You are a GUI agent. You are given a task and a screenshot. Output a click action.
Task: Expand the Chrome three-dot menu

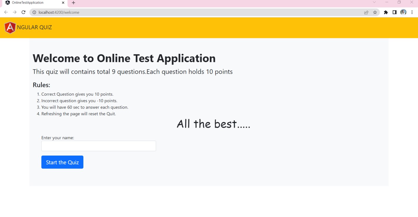click(412, 12)
